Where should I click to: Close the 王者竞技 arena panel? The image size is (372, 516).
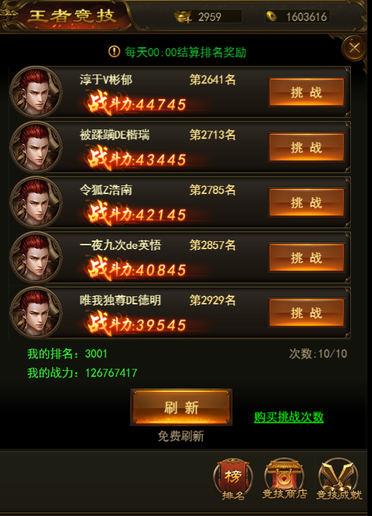(354, 49)
